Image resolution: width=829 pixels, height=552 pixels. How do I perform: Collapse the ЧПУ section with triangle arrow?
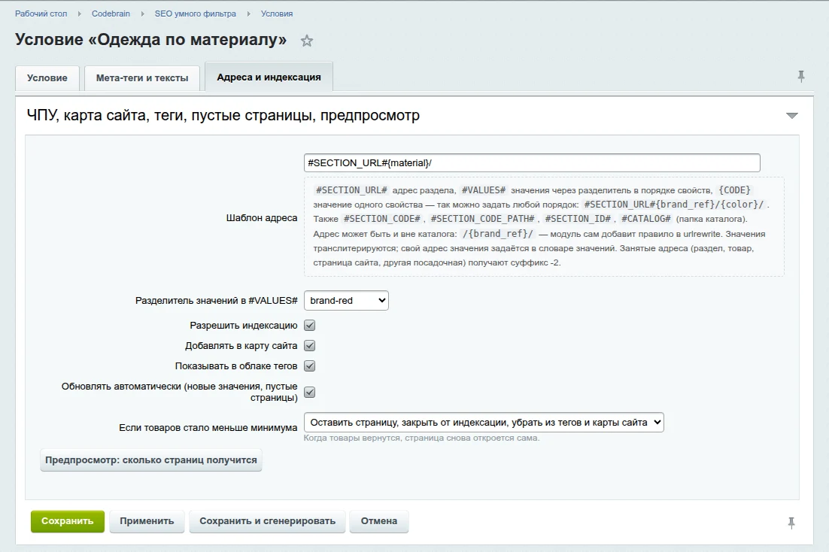tap(791, 115)
